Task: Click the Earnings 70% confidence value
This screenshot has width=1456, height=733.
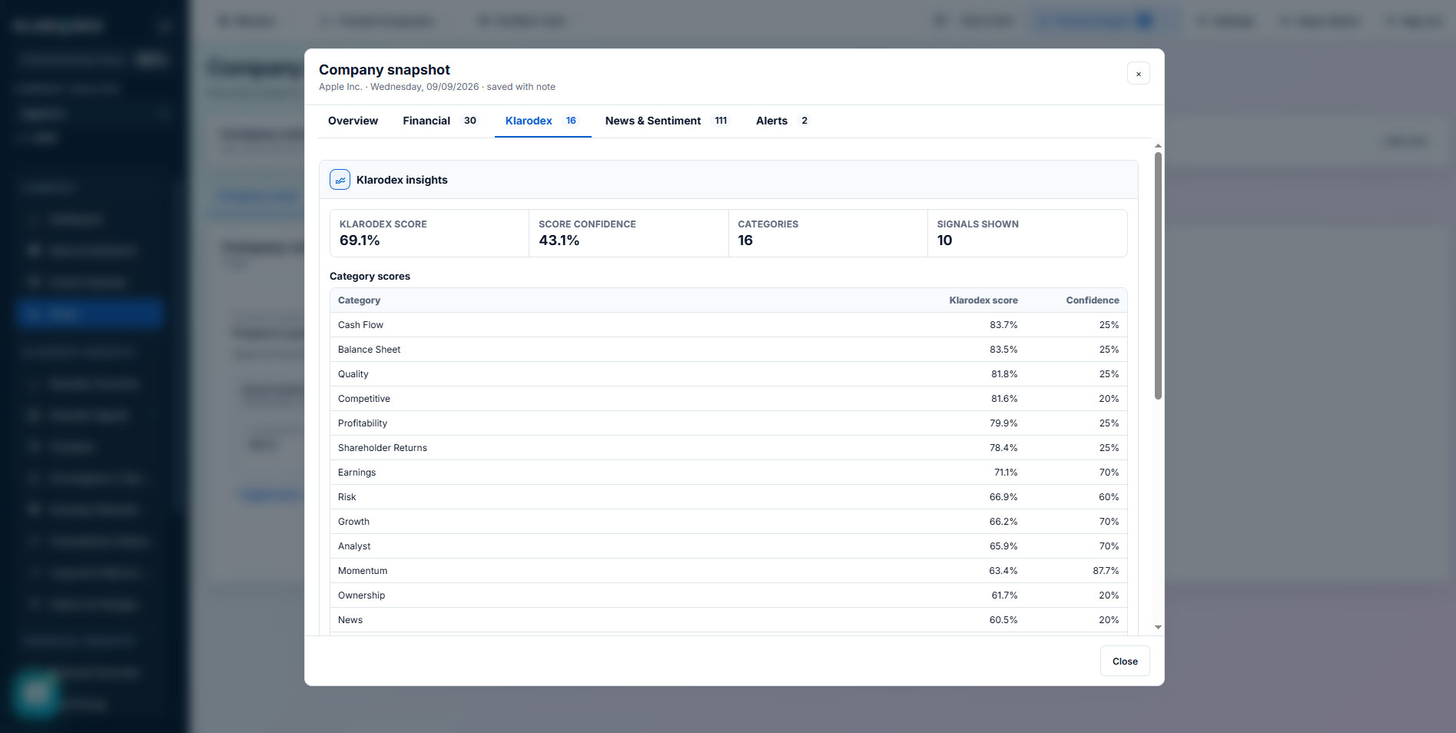Action: click(x=1109, y=473)
